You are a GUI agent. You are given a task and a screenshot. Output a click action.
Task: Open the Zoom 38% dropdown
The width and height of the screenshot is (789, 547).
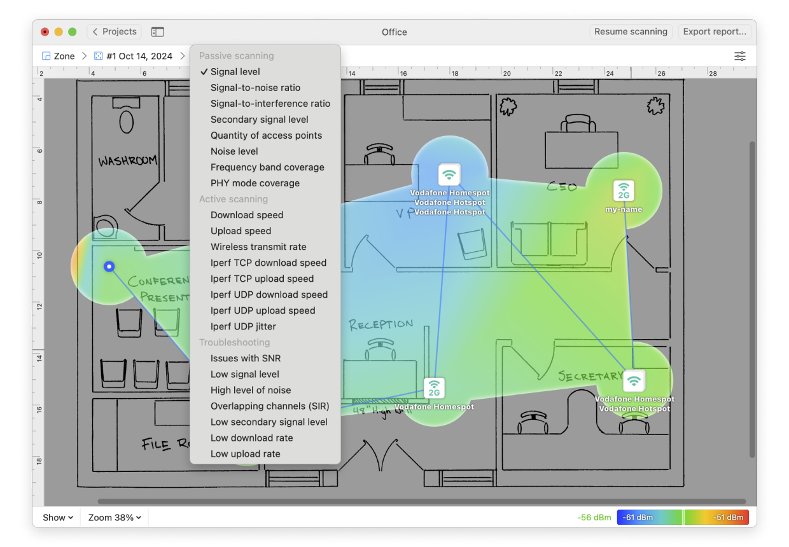tap(115, 518)
